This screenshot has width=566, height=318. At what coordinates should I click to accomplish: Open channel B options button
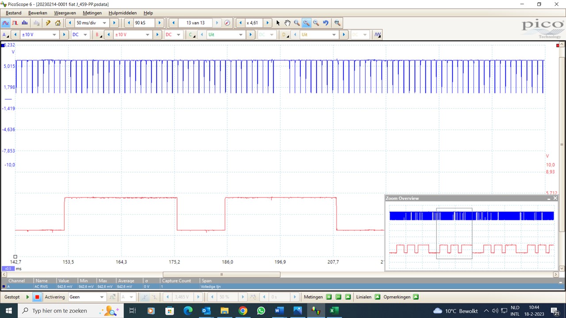point(98,34)
